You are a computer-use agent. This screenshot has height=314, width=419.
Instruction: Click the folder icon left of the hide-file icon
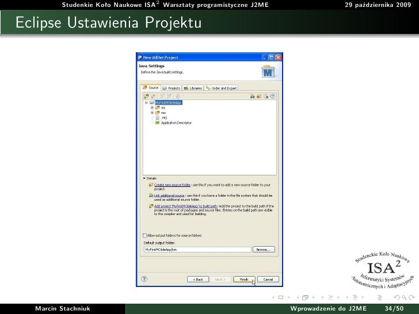(259, 97)
